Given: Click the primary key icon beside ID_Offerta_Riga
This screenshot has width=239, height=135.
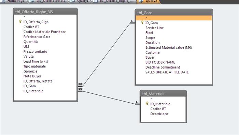Looking at the screenshot, I should 20,21.
